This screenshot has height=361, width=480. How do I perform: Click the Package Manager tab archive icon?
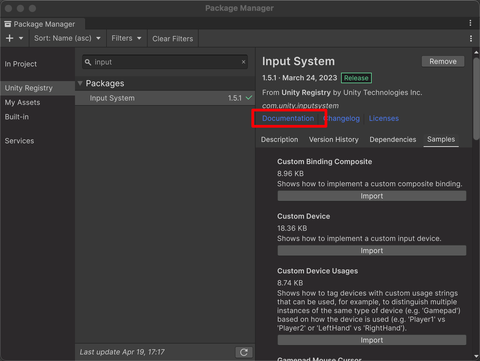pos(8,24)
